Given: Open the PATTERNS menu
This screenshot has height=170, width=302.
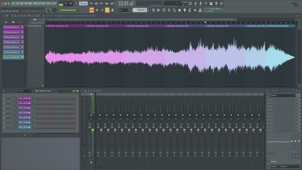Looking at the screenshot, I should 28,3.
